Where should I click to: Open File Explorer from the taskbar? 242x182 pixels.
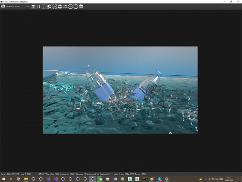26,179
